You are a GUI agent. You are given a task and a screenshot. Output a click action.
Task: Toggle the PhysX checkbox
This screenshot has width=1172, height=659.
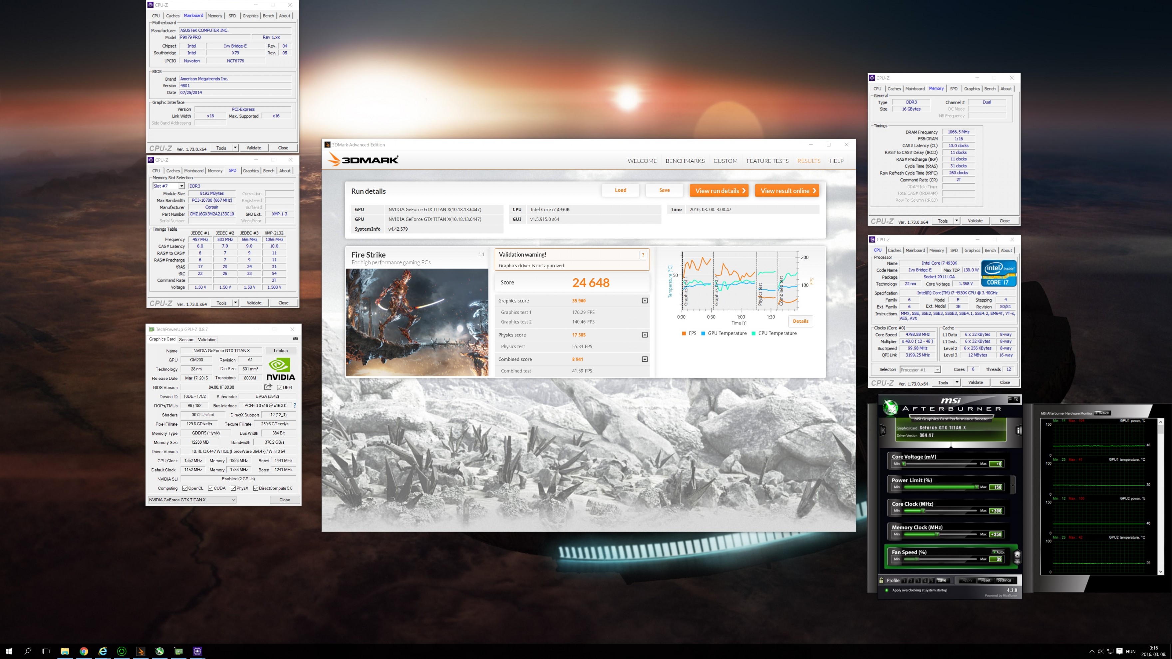(233, 489)
